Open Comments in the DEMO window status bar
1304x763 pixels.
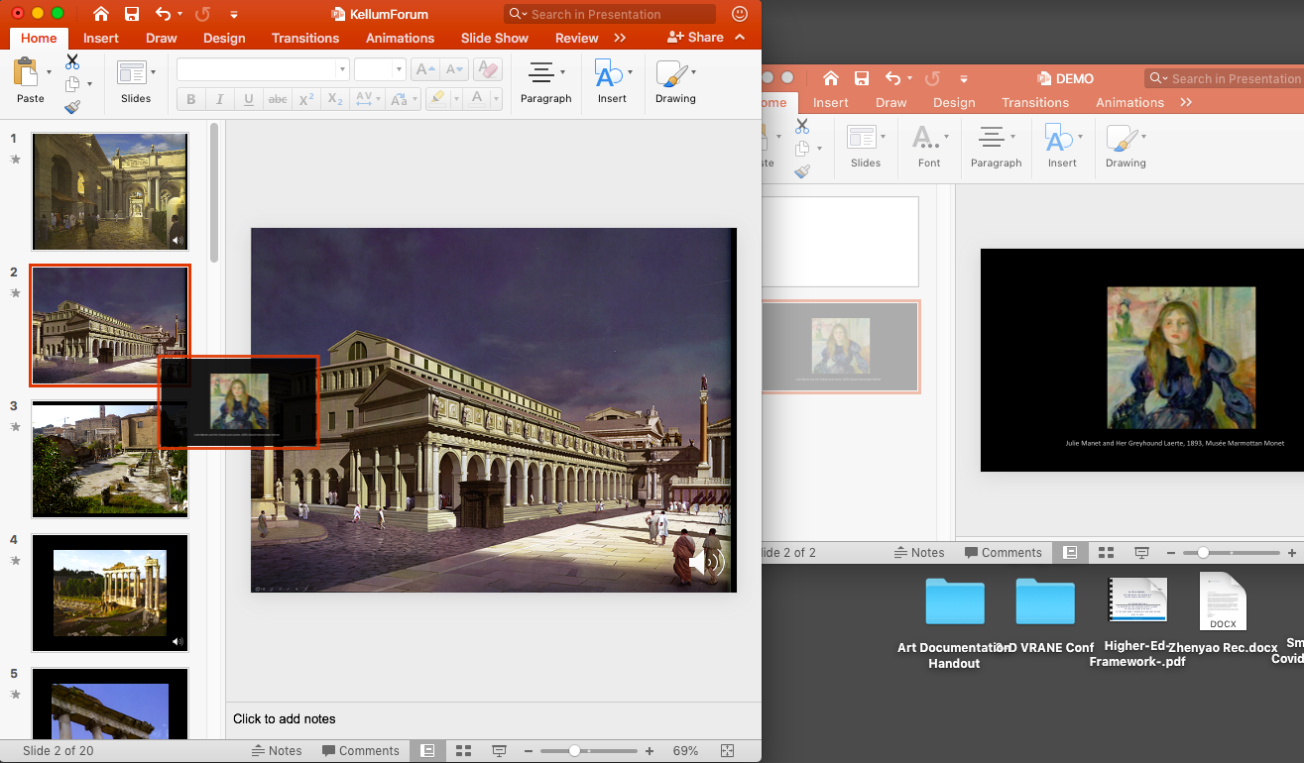1003,553
